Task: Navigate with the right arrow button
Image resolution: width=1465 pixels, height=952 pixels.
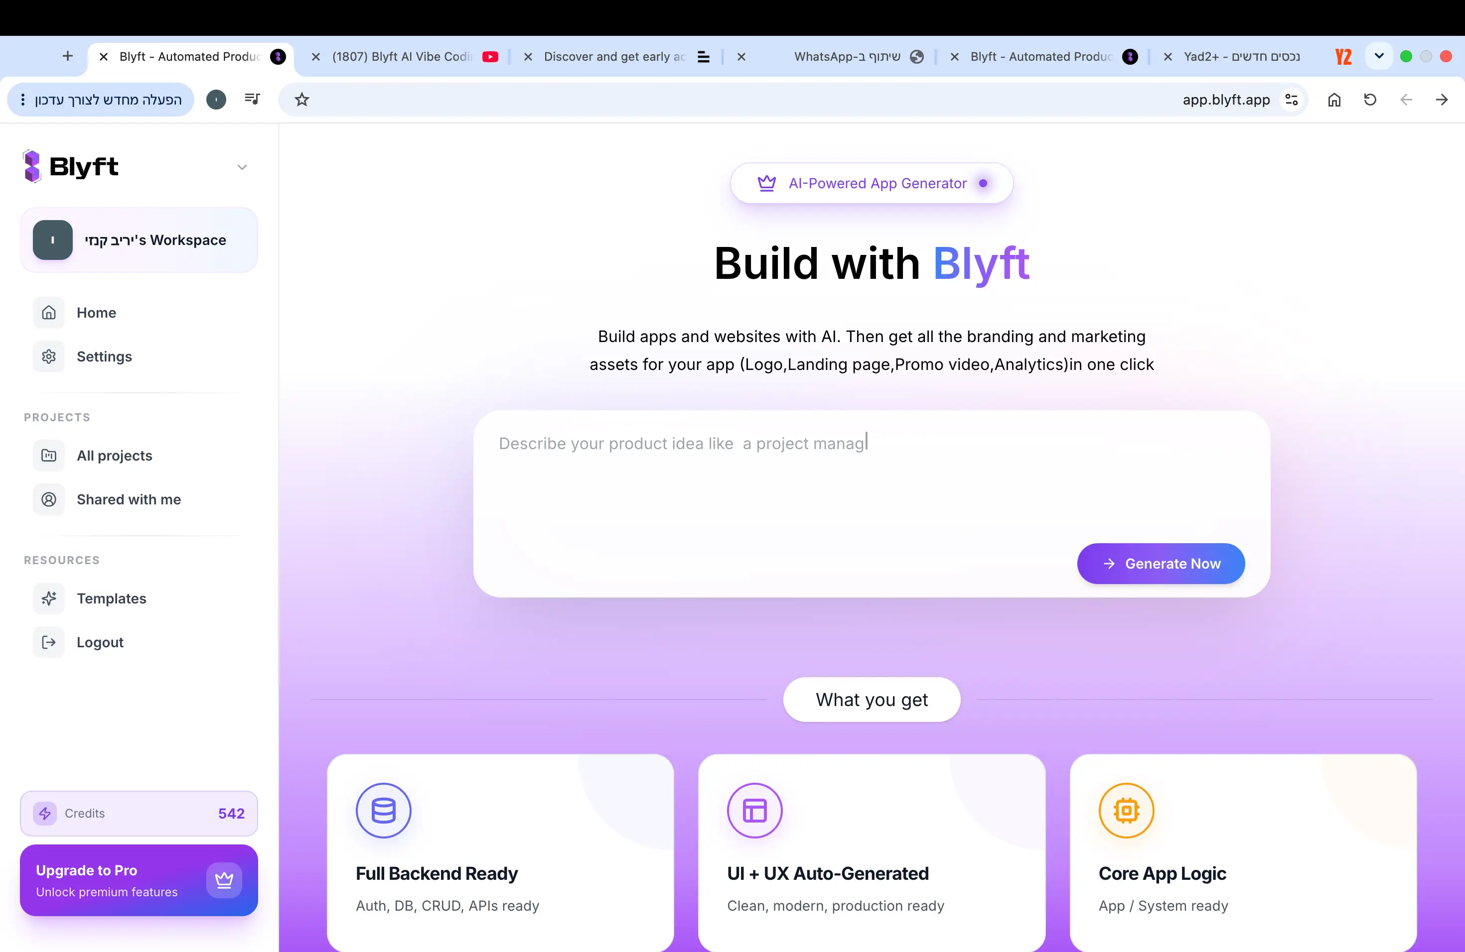Action: pyautogui.click(x=1442, y=100)
